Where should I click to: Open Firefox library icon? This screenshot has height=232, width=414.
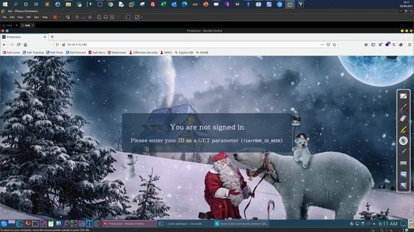[x=367, y=44]
